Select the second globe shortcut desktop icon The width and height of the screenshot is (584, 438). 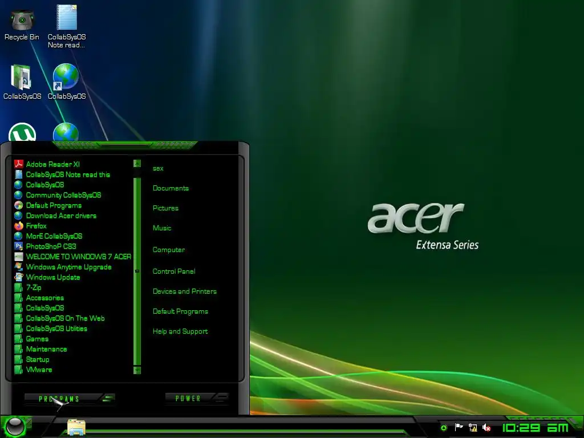tap(66, 132)
